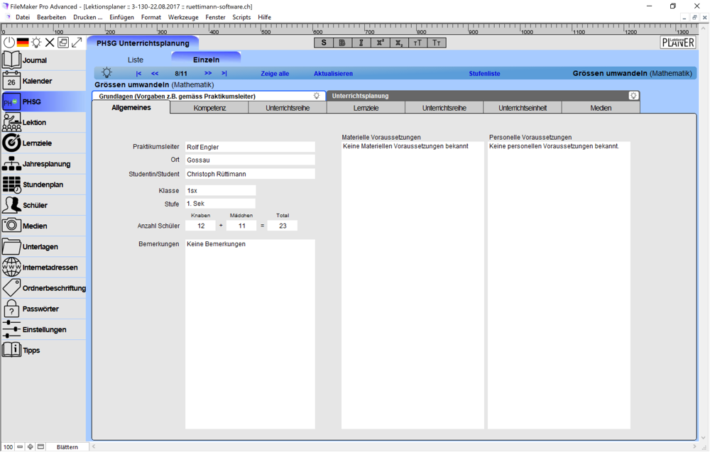
Task: Open the Datei menu
Action: pyautogui.click(x=23, y=17)
